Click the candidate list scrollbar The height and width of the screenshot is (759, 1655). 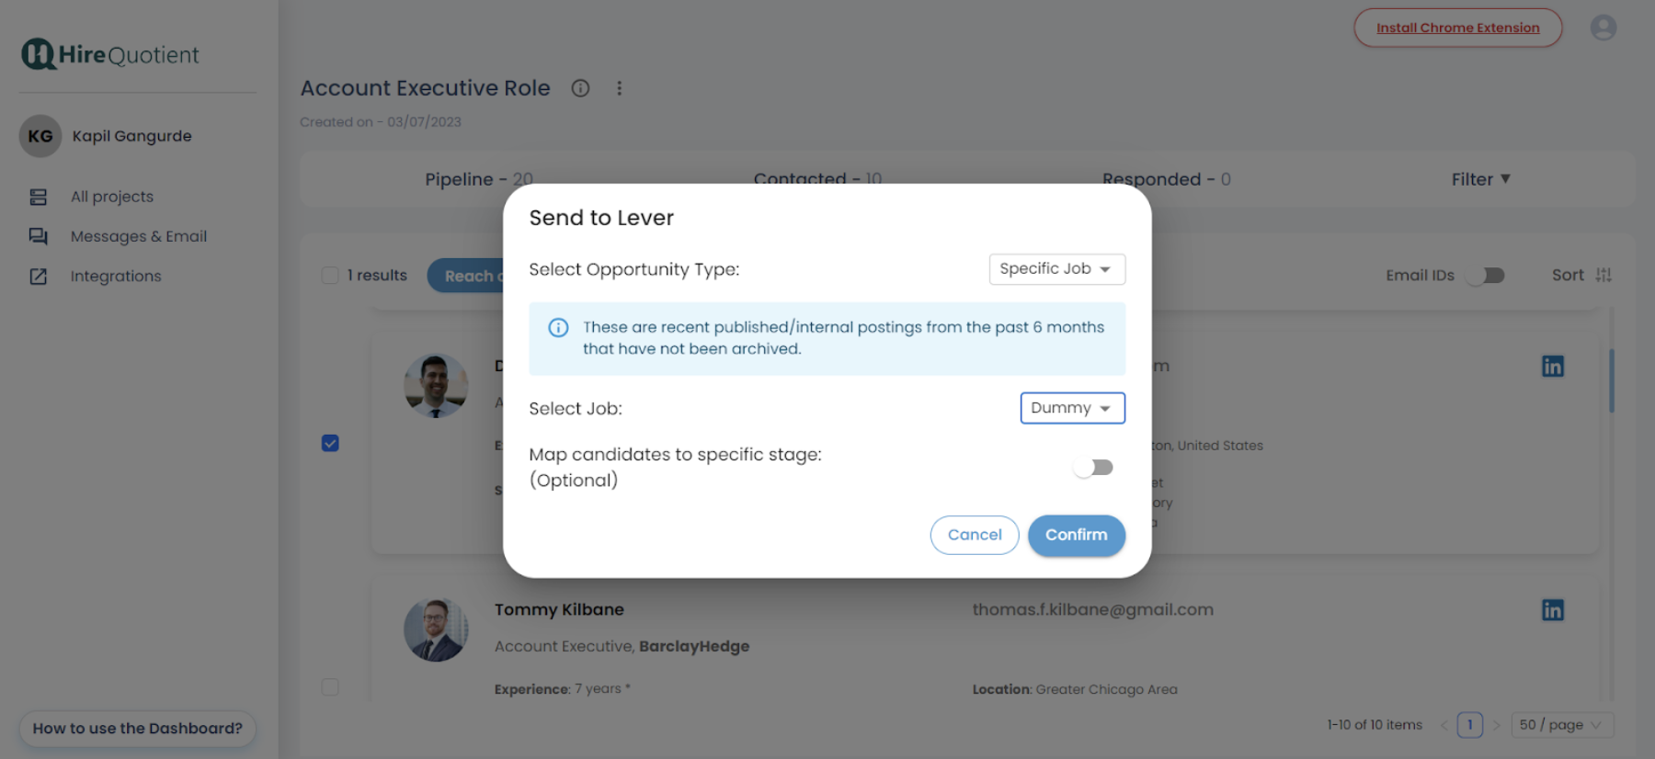point(1612,380)
